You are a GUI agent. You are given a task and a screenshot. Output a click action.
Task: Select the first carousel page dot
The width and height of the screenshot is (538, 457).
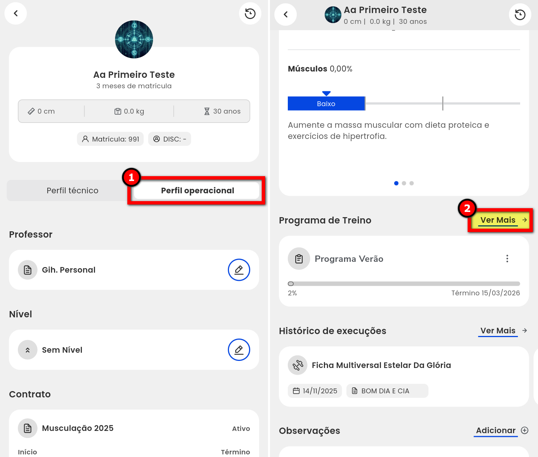[396, 183]
